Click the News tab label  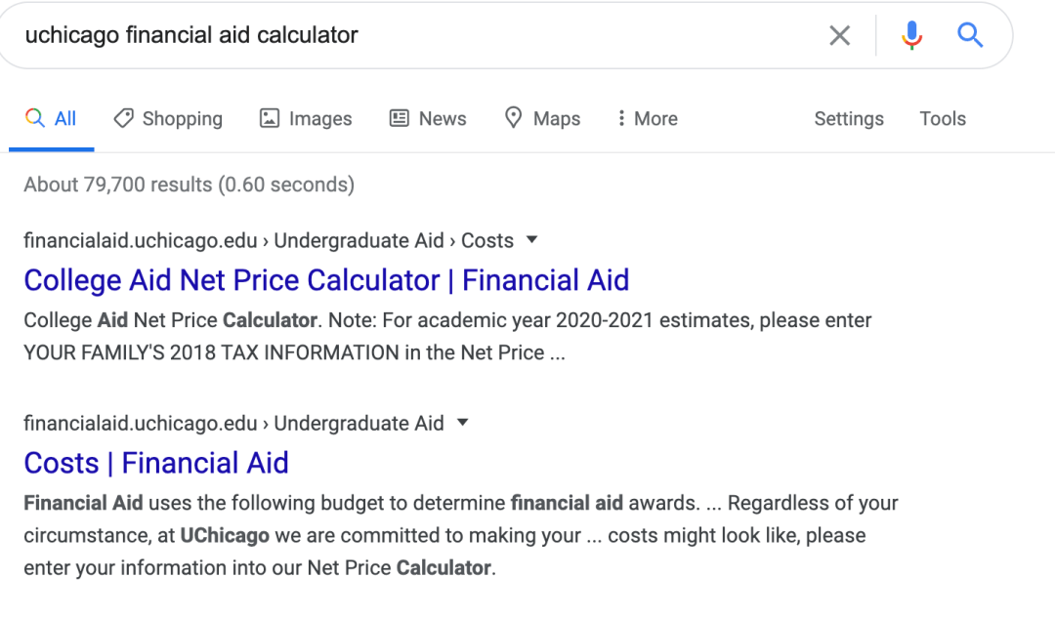pyautogui.click(x=443, y=118)
